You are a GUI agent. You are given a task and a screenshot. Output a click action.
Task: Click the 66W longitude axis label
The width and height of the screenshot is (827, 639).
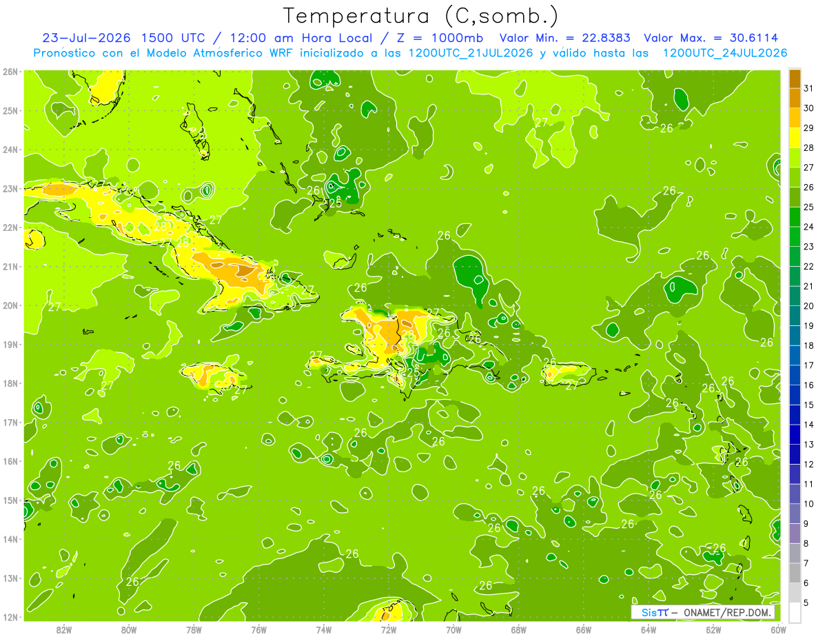tap(584, 629)
